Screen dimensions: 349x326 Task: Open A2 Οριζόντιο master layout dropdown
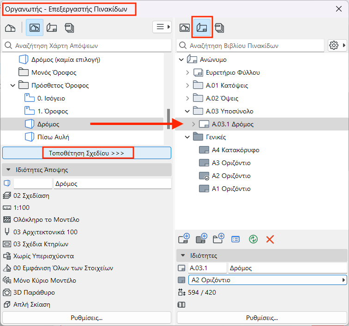[268, 280]
